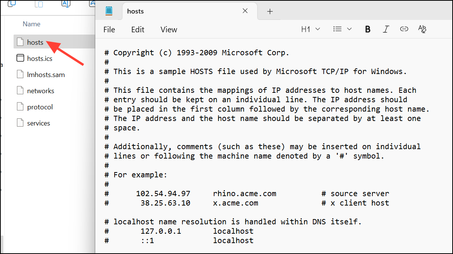This screenshot has width=453, height=254.
Task: Click the Notepad app icon
Action: pyautogui.click(x=109, y=11)
